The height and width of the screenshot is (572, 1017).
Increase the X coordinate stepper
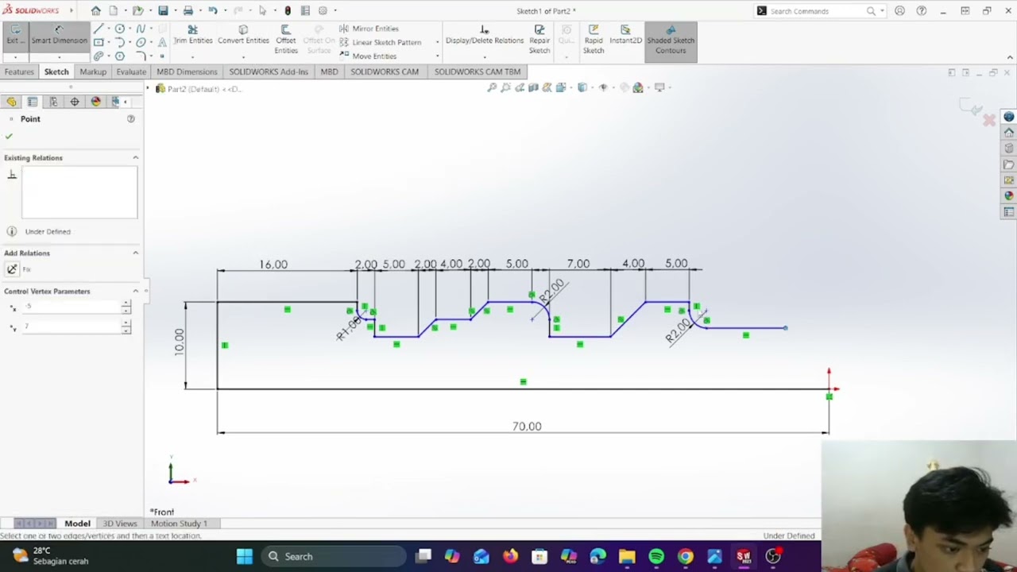tap(126, 303)
